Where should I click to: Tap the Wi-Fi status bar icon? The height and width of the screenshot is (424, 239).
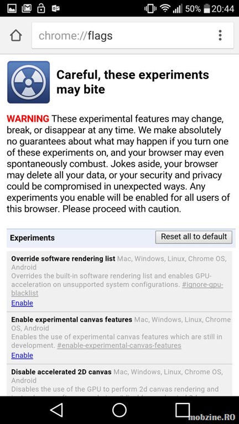click(x=165, y=8)
